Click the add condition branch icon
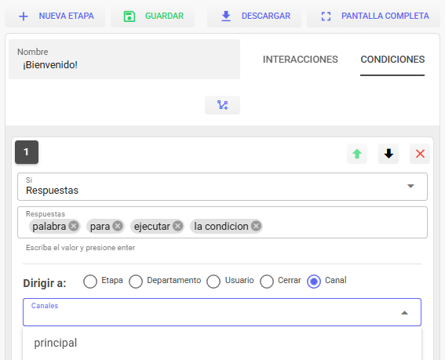 click(x=222, y=105)
